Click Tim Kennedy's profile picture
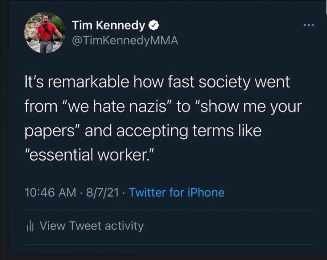This screenshot has height=260, width=327. (45, 33)
